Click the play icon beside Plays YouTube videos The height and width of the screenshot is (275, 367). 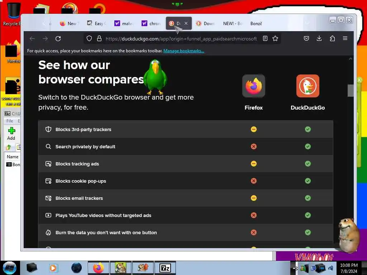(48, 215)
